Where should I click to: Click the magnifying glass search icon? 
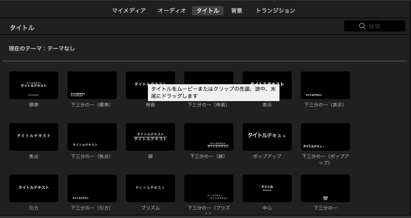coord(362,26)
